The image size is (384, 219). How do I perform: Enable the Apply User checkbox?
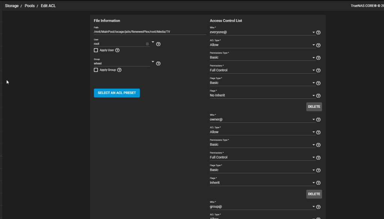(96, 50)
